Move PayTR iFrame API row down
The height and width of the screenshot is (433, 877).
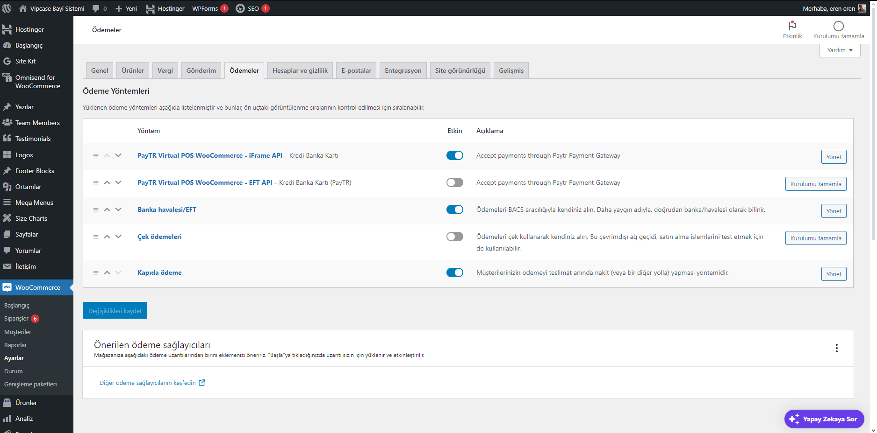pos(118,155)
